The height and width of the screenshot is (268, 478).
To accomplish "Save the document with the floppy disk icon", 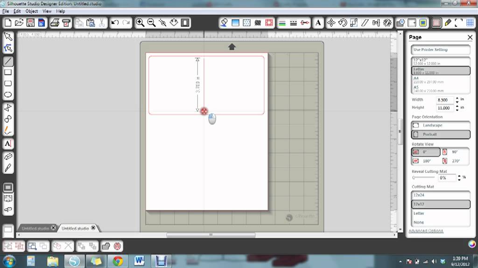I will 30,23.
